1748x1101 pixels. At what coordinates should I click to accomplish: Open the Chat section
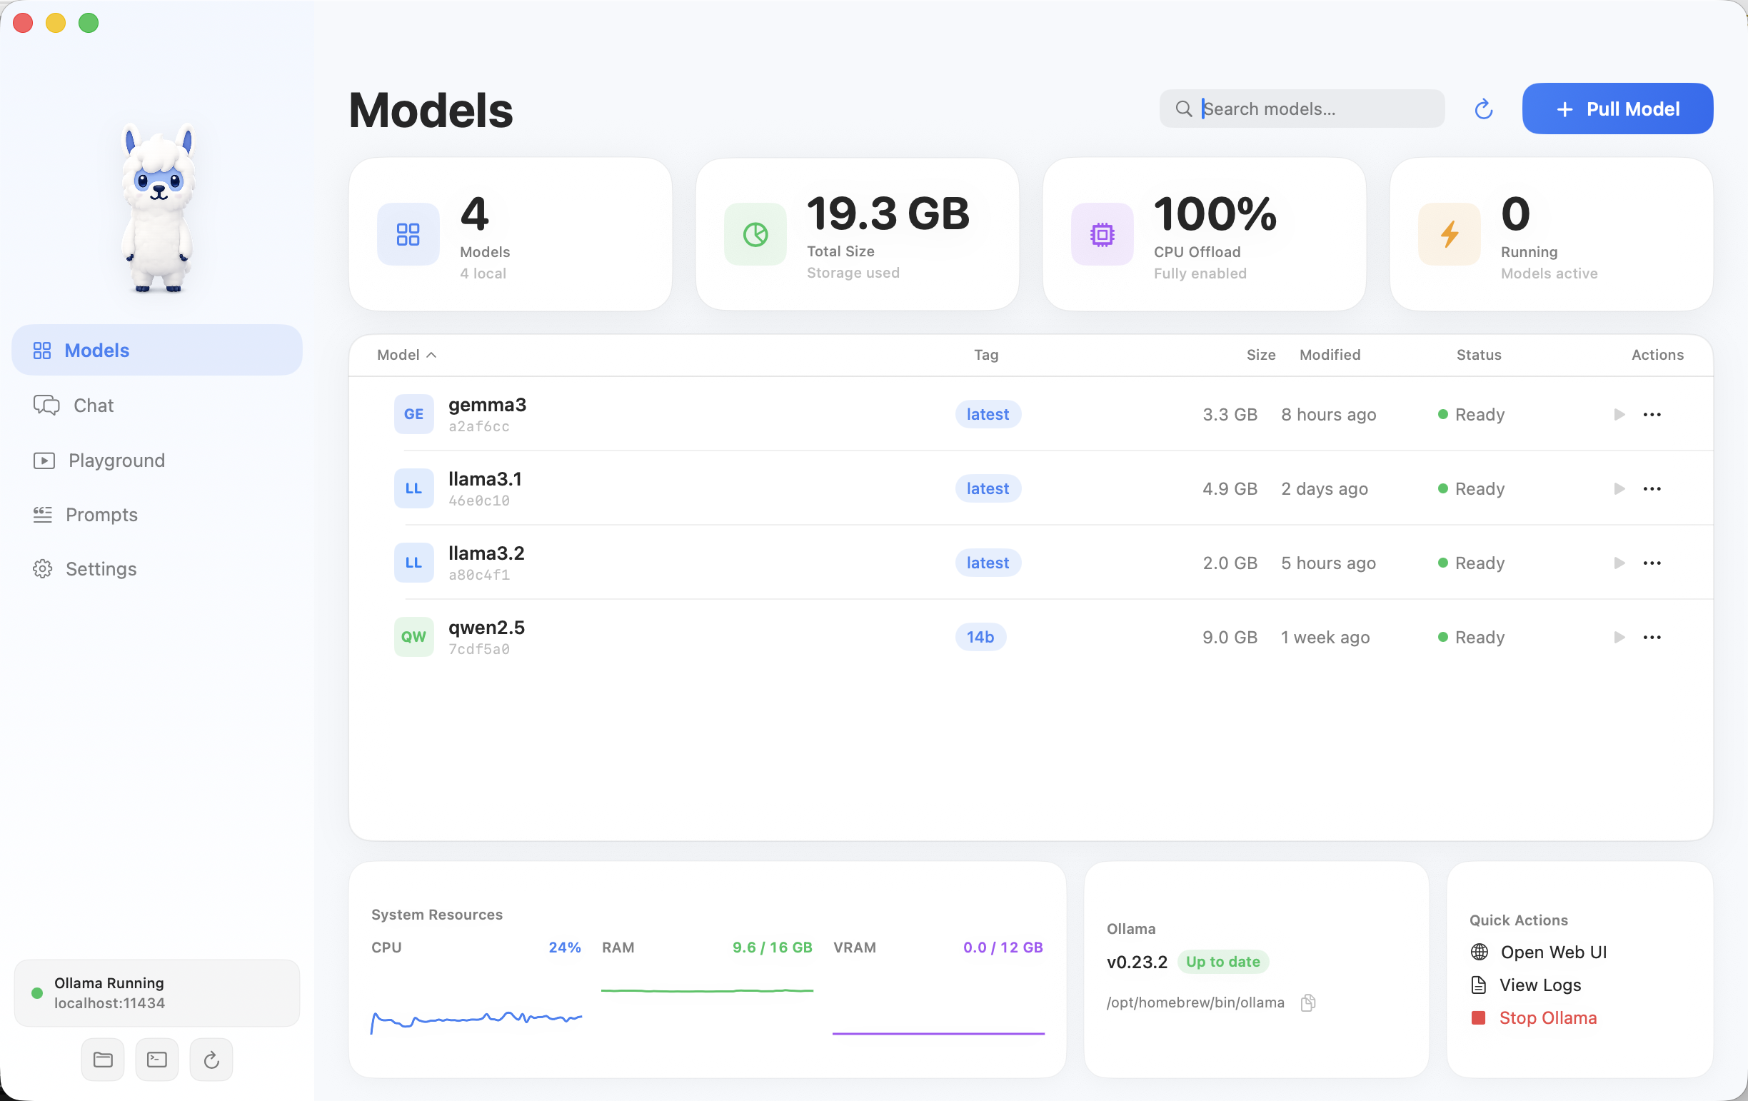[x=157, y=405]
